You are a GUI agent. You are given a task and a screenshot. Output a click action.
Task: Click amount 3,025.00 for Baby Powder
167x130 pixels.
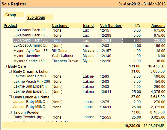(x=158, y=117)
